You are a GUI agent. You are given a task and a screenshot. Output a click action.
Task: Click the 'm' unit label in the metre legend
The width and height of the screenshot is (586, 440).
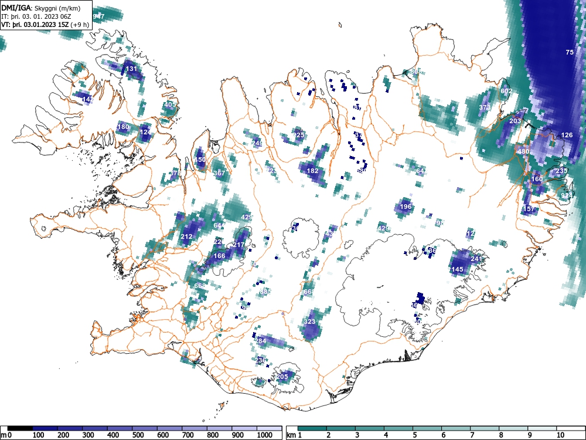[x=4, y=435]
